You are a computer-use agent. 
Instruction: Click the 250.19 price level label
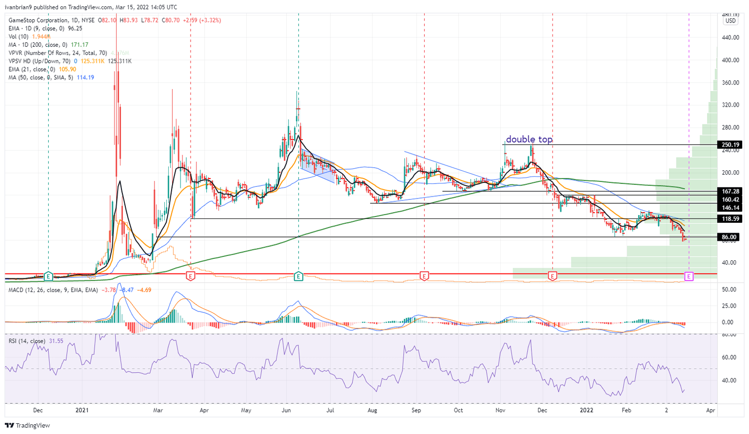click(730, 145)
